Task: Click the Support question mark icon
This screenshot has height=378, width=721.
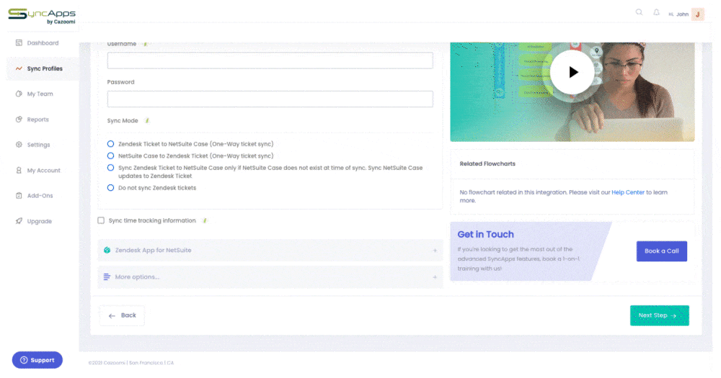Action: [x=24, y=360]
